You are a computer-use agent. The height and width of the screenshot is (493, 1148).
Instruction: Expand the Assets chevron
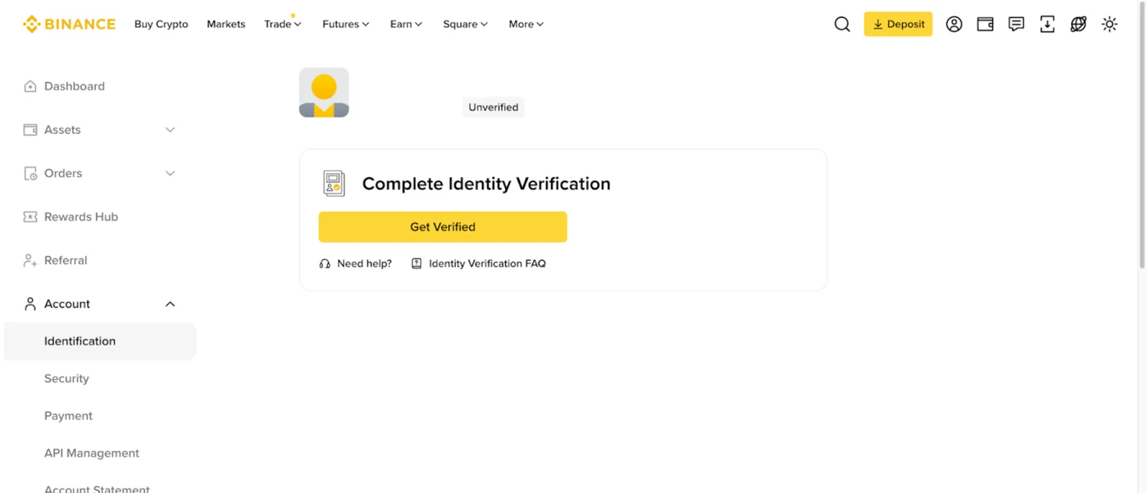pos(170,130)
